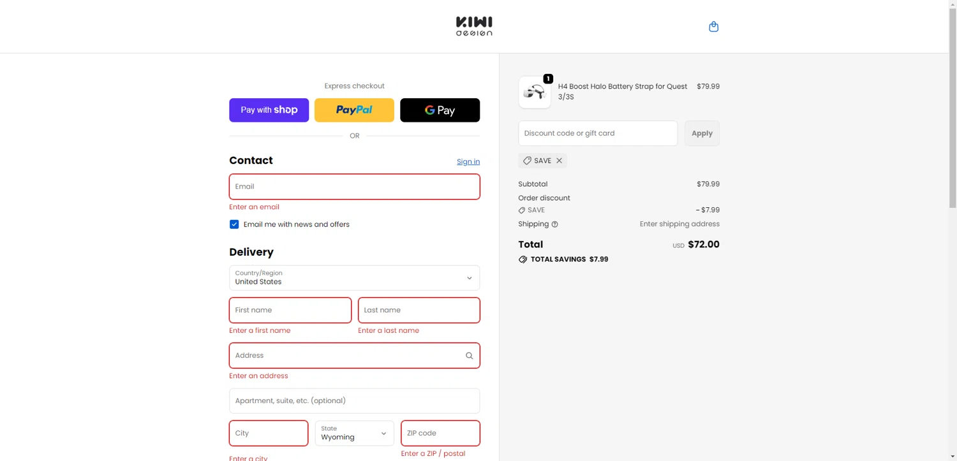
Task: Click the Sign in link
Action: pos(468,161)
